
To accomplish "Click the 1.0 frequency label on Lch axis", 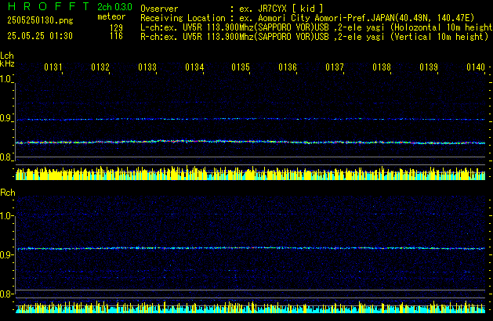I will [5, 79].
